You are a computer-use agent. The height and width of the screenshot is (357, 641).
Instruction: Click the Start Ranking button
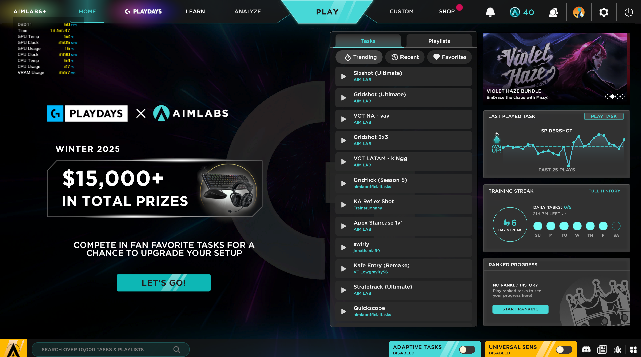coord(520,309)
